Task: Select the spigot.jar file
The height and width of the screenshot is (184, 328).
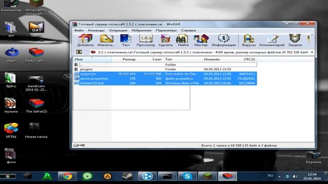Action: click(165, 74)
